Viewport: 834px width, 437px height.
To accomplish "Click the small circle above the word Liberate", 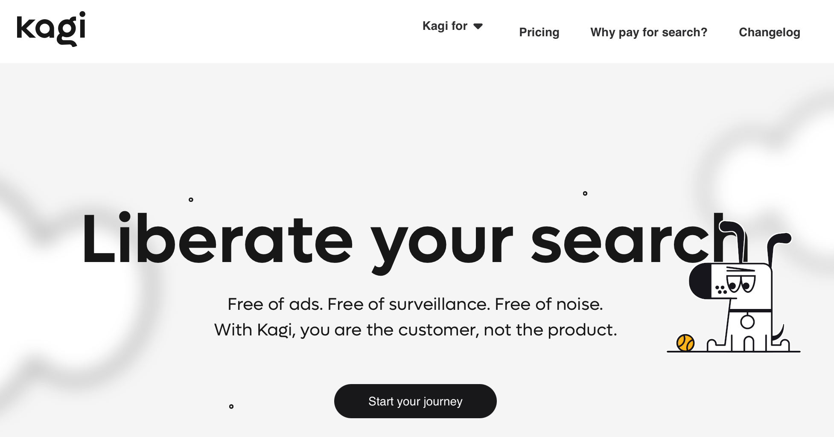I will click(191, 200).
